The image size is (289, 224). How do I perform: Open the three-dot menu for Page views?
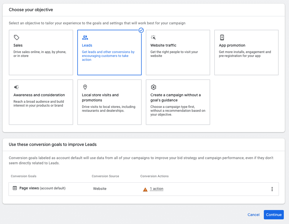coord(272,189)
